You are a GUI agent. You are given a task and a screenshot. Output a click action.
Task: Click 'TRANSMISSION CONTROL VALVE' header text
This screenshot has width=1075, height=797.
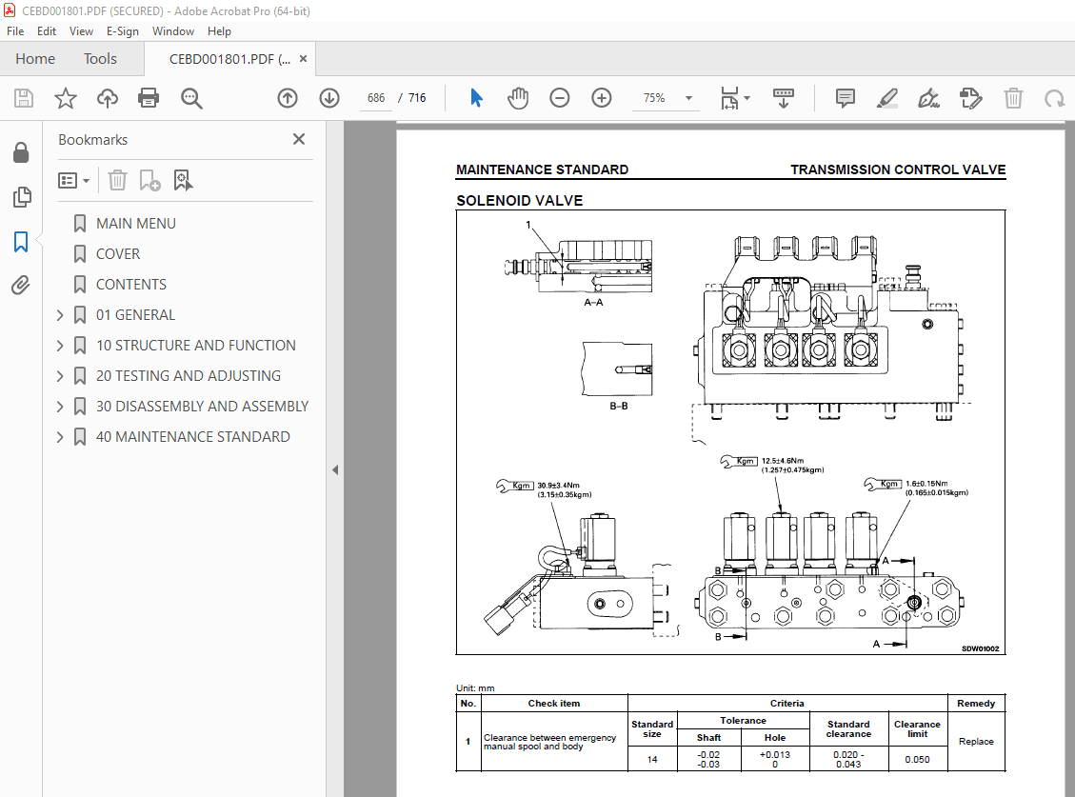[898, 169]
